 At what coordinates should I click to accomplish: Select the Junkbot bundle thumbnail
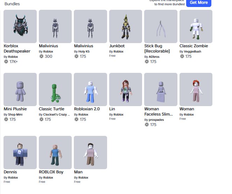pos(126,26)
